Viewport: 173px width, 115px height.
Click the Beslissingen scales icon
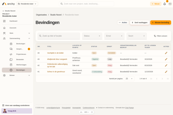[11, 44]
